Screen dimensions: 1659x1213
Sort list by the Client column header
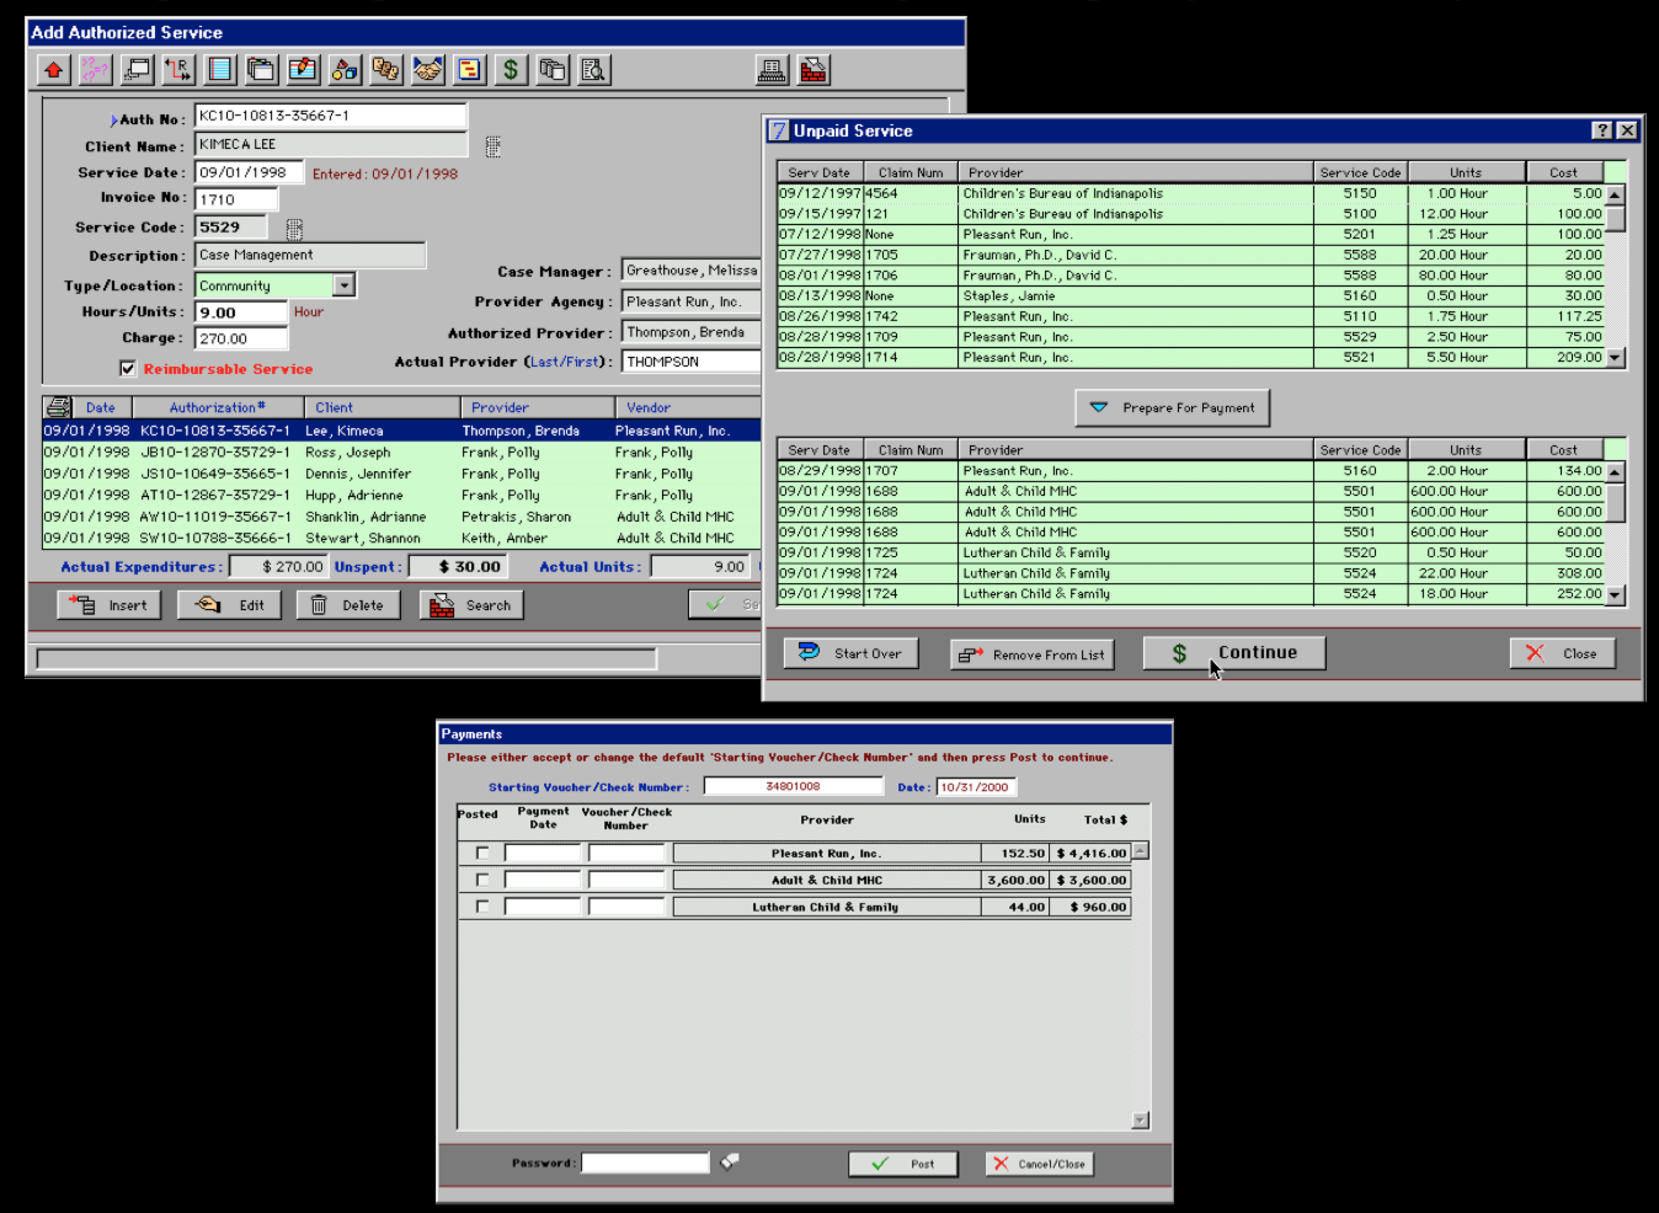coord(383,408)
